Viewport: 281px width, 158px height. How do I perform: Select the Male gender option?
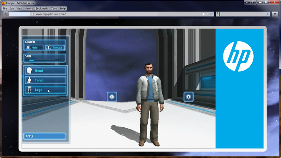34,47
